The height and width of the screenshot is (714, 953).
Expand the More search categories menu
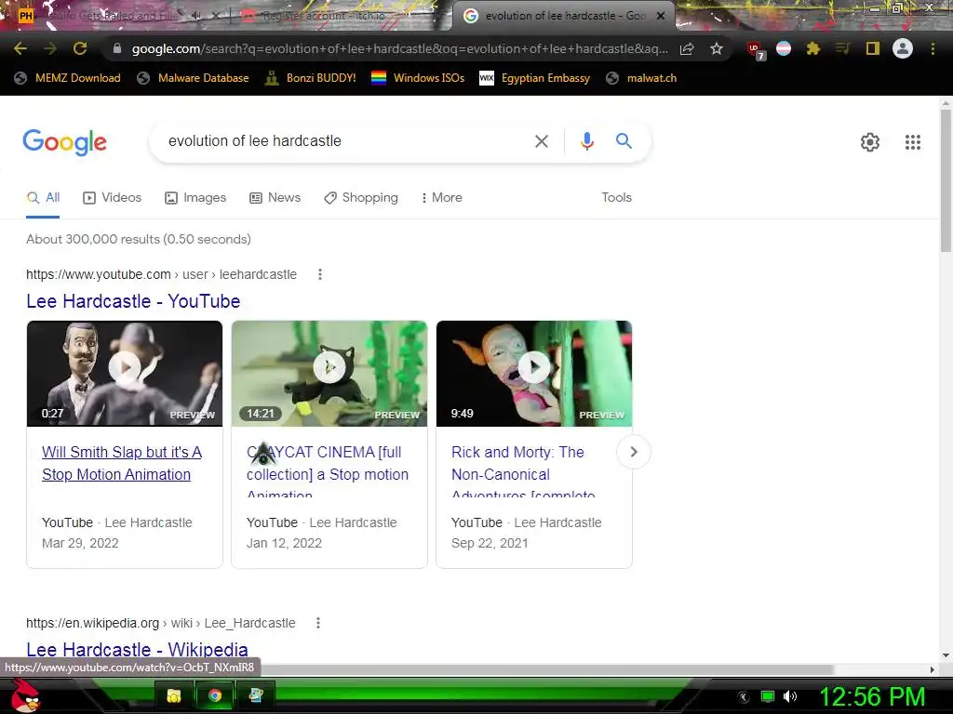click(442, 198)
